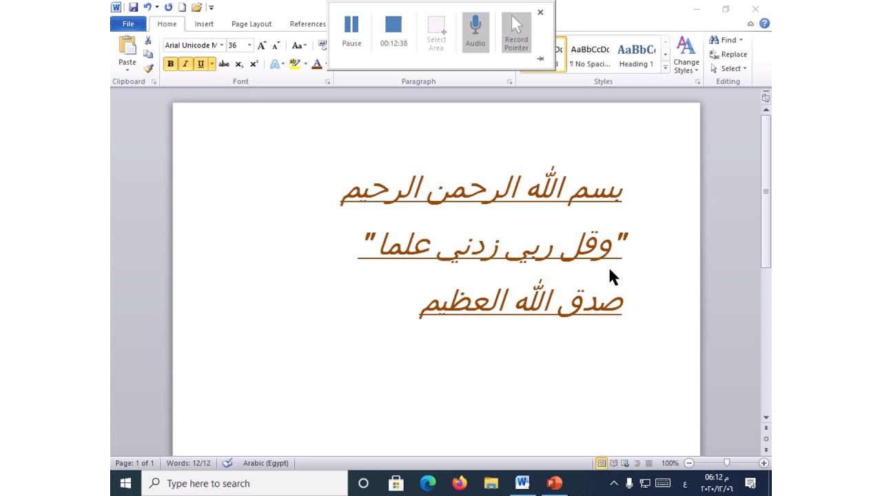Viewport: 882px width, 496px height.
Task: Click the font color red swatch A
Action: (317, 64)
